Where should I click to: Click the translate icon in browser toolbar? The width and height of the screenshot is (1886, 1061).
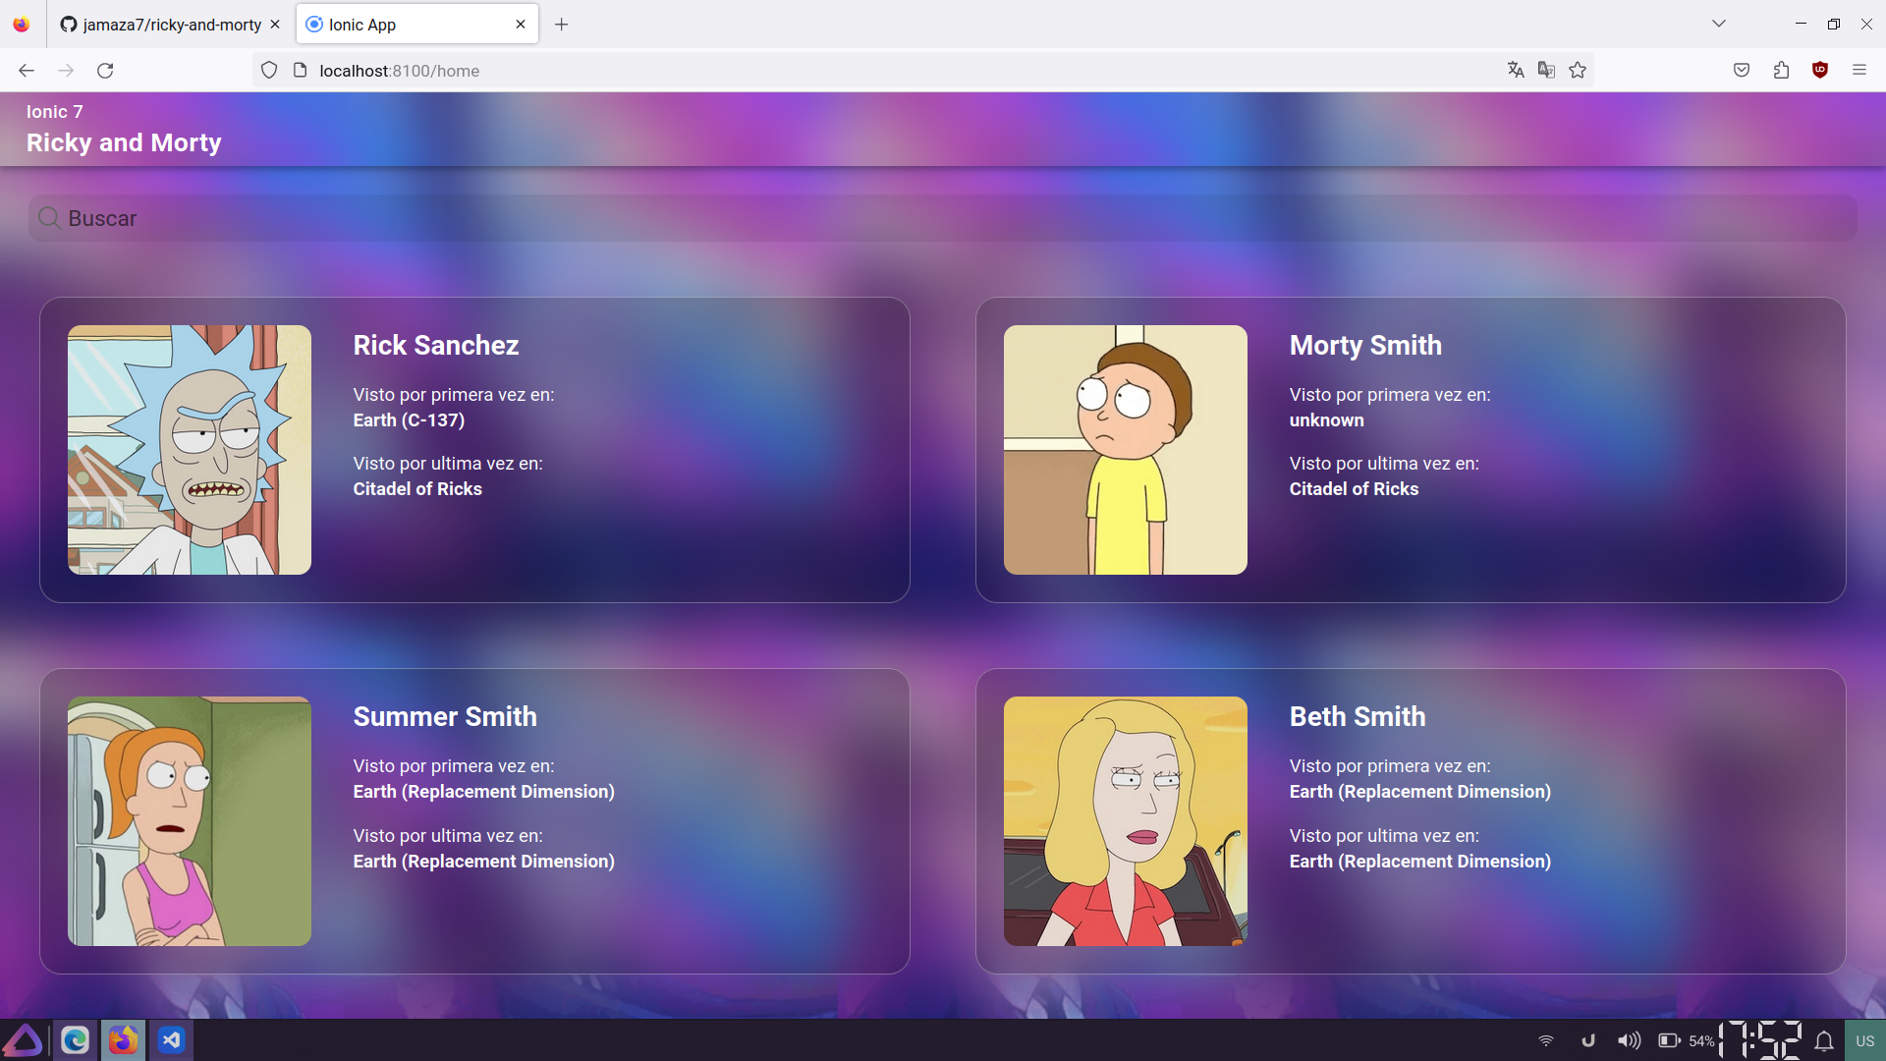click(x=1515, y=70)
